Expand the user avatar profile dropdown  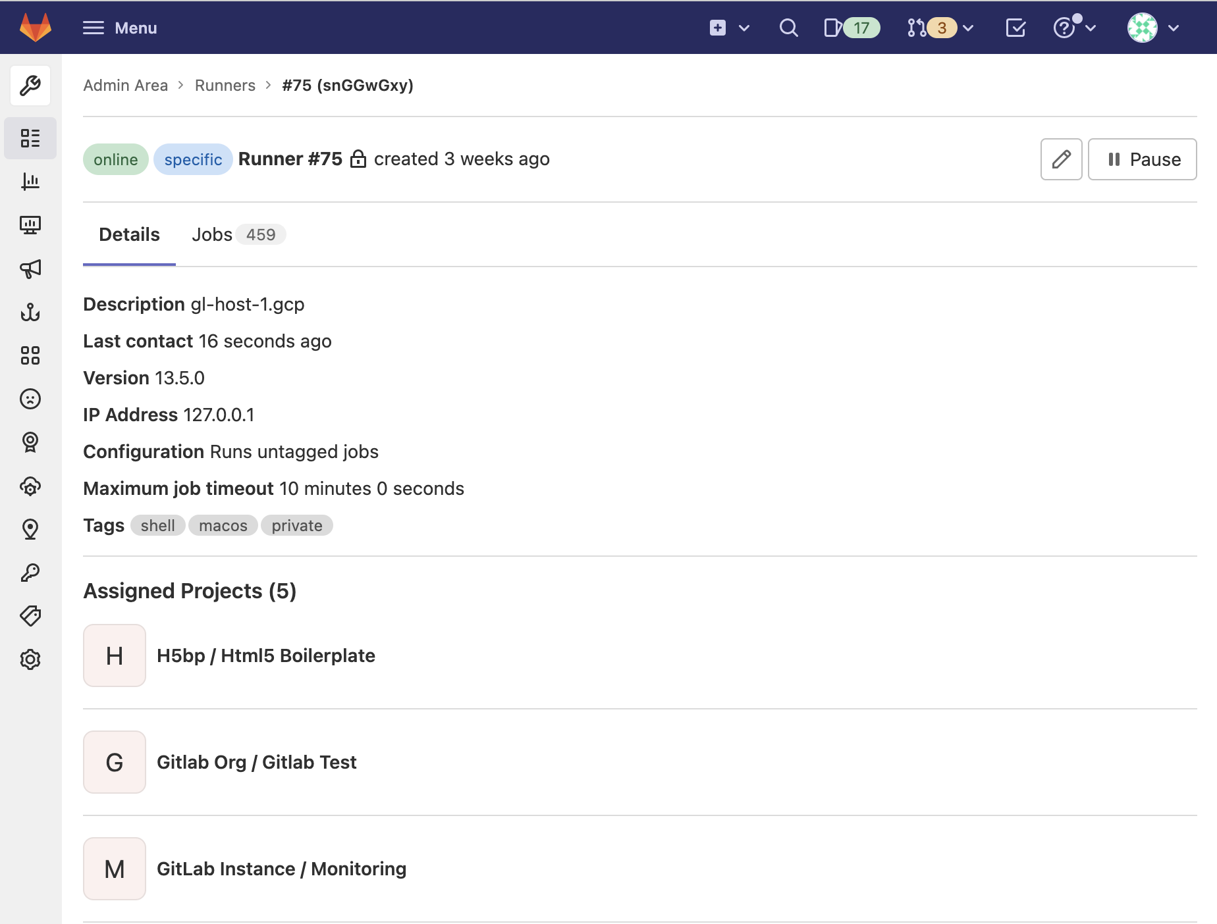[1152, 28]
